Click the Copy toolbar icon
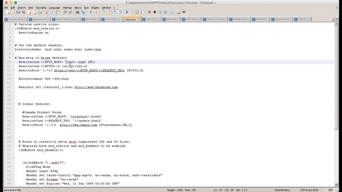Screen dimensions: 342x192 [52, 12]
